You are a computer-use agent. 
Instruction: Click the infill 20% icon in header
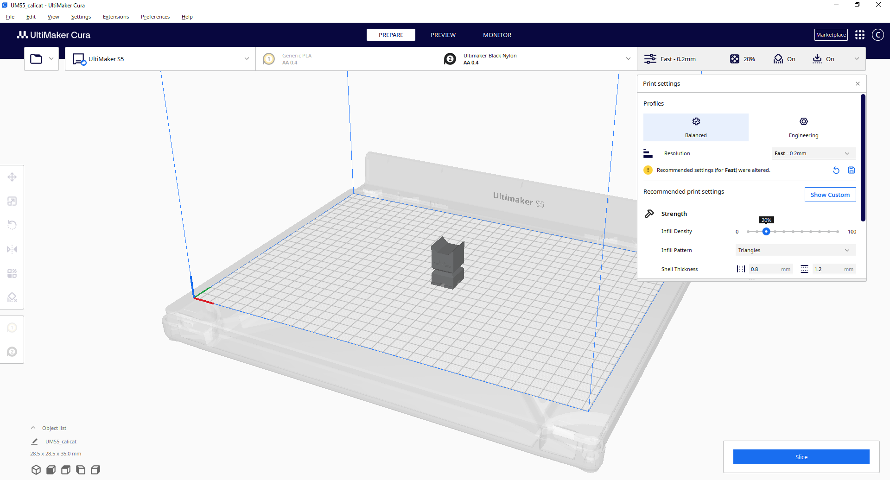point(735,59)
